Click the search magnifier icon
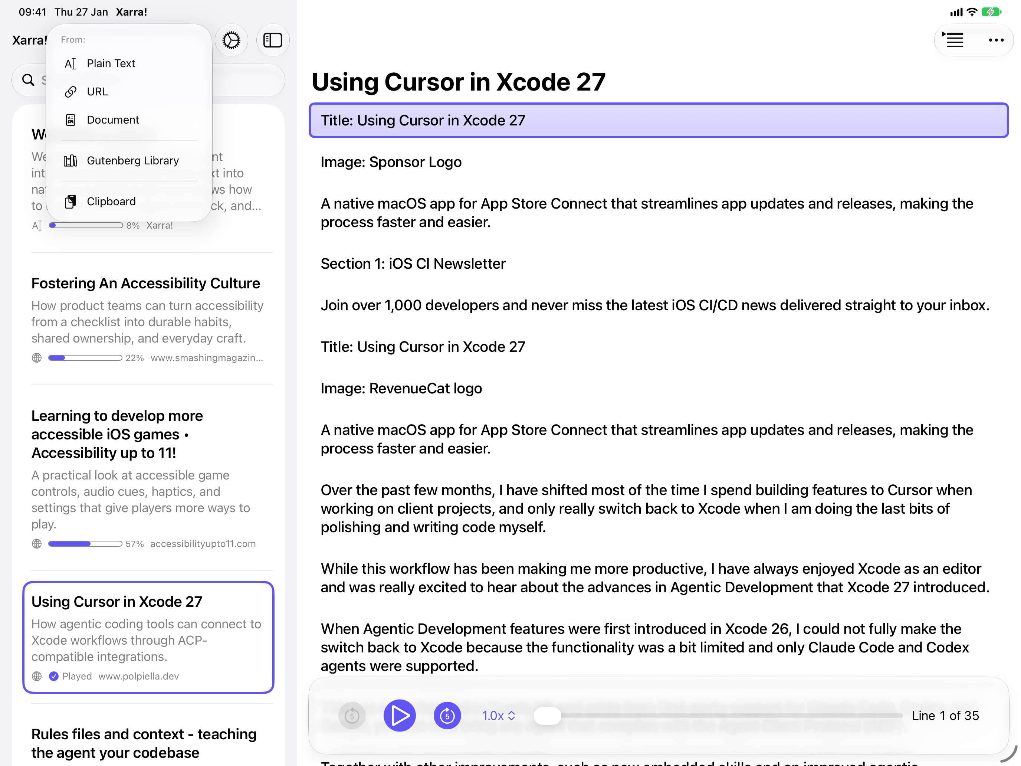 coord(29,80)
